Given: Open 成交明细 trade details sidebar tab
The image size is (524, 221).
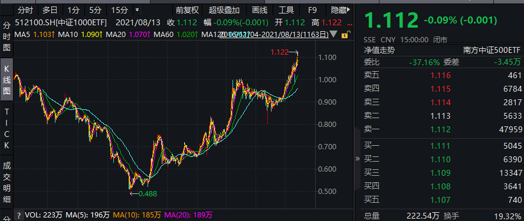Looking at the screenshot, I should [x=6, y=182].
